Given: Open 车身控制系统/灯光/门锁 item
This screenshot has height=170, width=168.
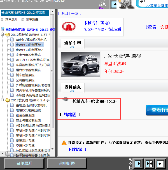Looking at the screenshot, I should [x=33, y=65].
